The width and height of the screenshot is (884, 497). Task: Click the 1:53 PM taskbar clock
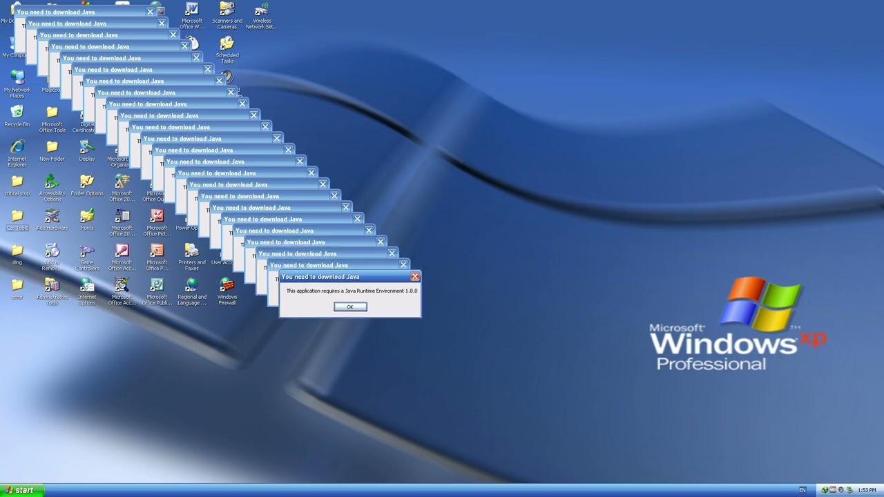pyautogui.click(x=867, y=490)
